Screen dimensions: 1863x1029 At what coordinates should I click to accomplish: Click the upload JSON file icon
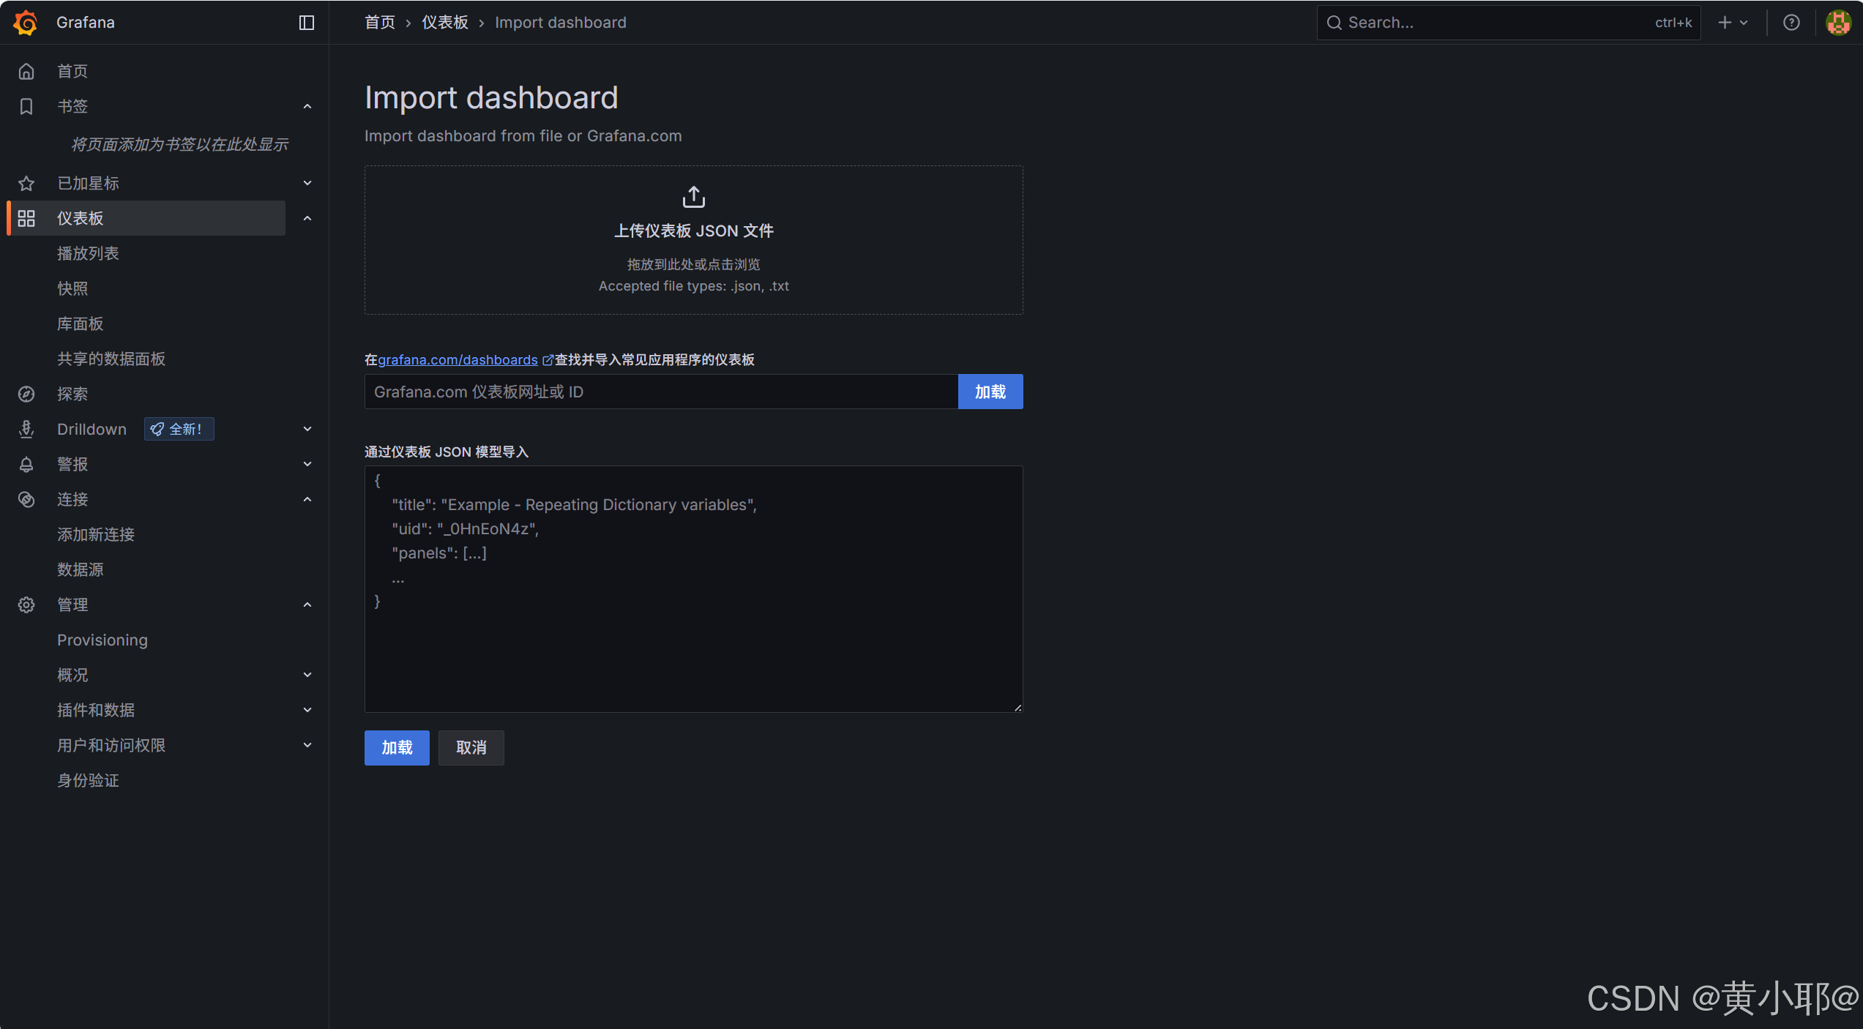click(x=693, y=197)
